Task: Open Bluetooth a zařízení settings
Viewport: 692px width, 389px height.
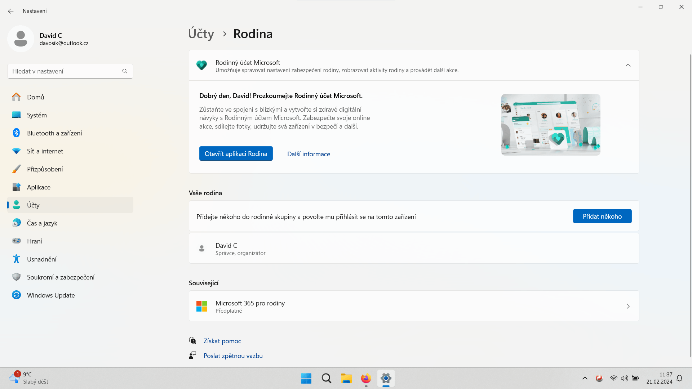Action: (x=54, y=133)
